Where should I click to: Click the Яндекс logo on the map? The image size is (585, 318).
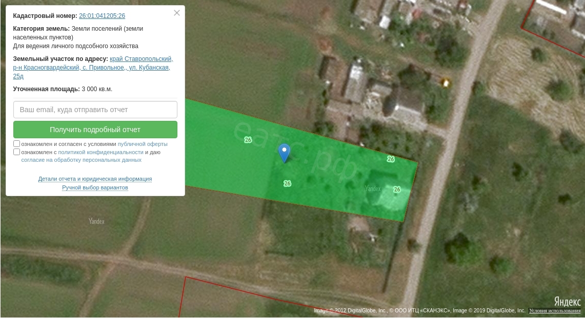[567, 302]
